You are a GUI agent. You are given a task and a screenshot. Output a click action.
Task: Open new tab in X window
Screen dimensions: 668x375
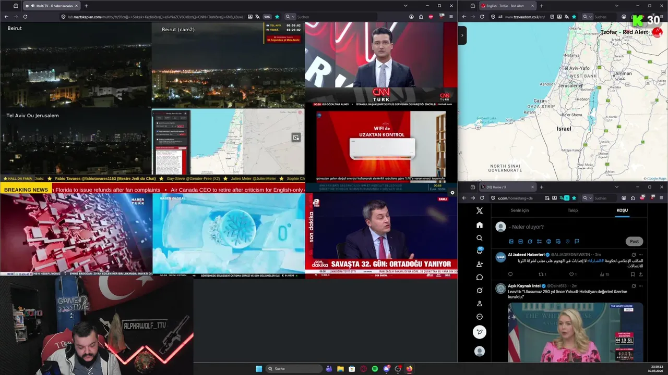[541, 187]
